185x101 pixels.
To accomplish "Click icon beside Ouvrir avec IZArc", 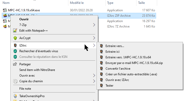I will (x=101, y=80).
